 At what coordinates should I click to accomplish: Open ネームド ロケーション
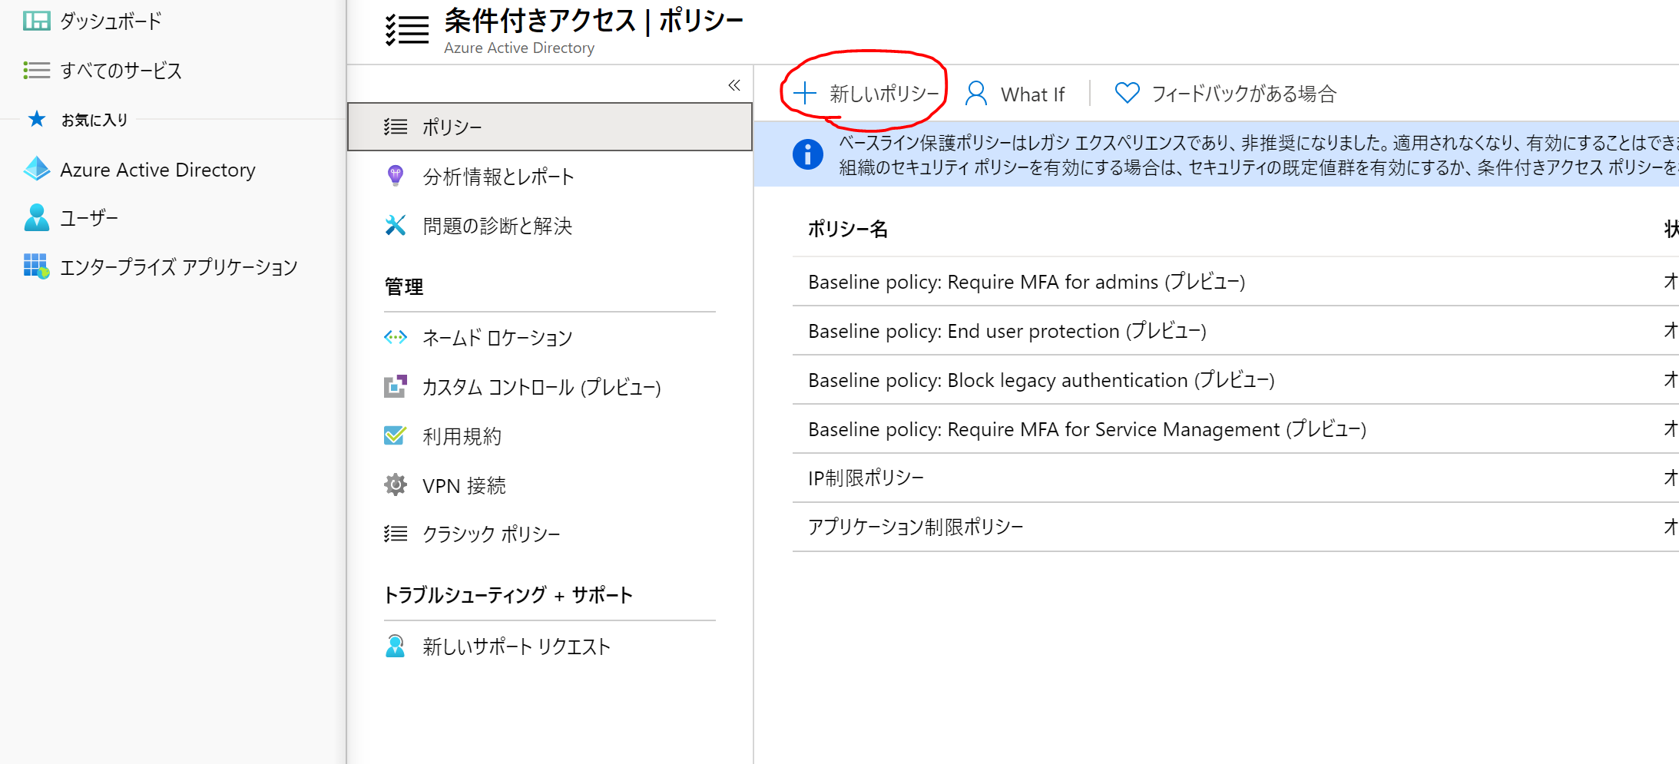point(498,338)
